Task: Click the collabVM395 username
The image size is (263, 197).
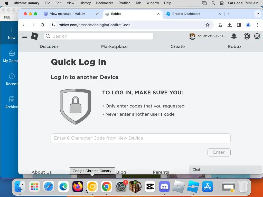Action: [x=208, y=36]
